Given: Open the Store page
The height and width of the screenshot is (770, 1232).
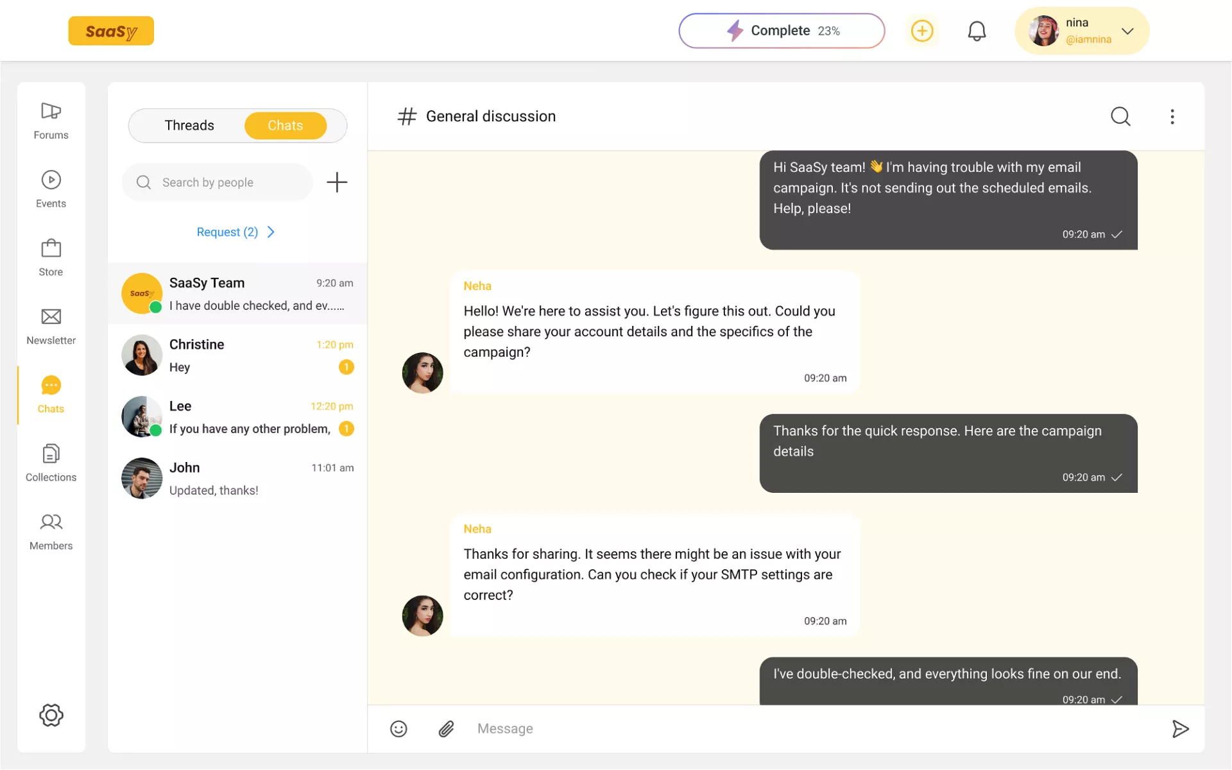Looking at the screenshot, I should click(51, 257).
